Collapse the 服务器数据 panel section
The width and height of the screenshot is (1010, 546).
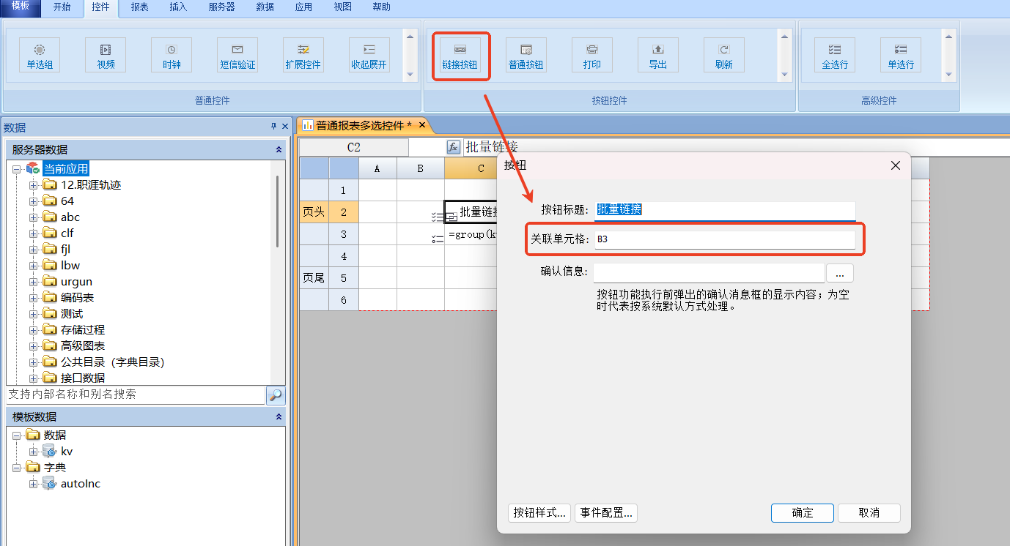[279, 149]
